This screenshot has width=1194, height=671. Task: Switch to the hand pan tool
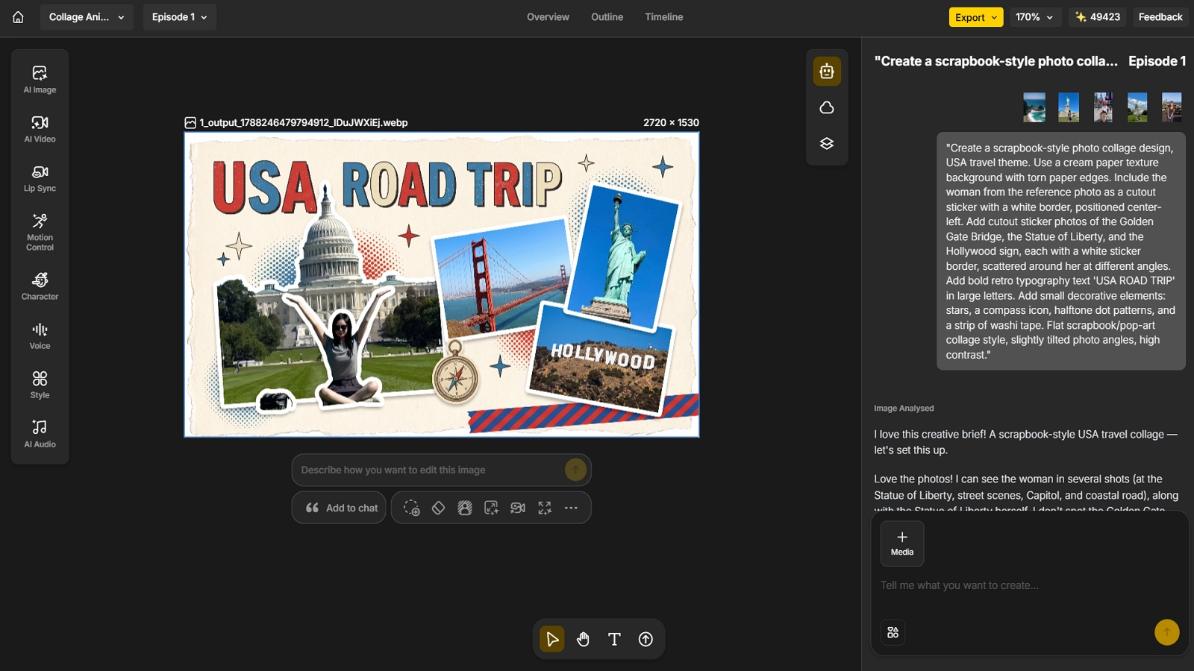pyautogui.click(x=583, y=639)
